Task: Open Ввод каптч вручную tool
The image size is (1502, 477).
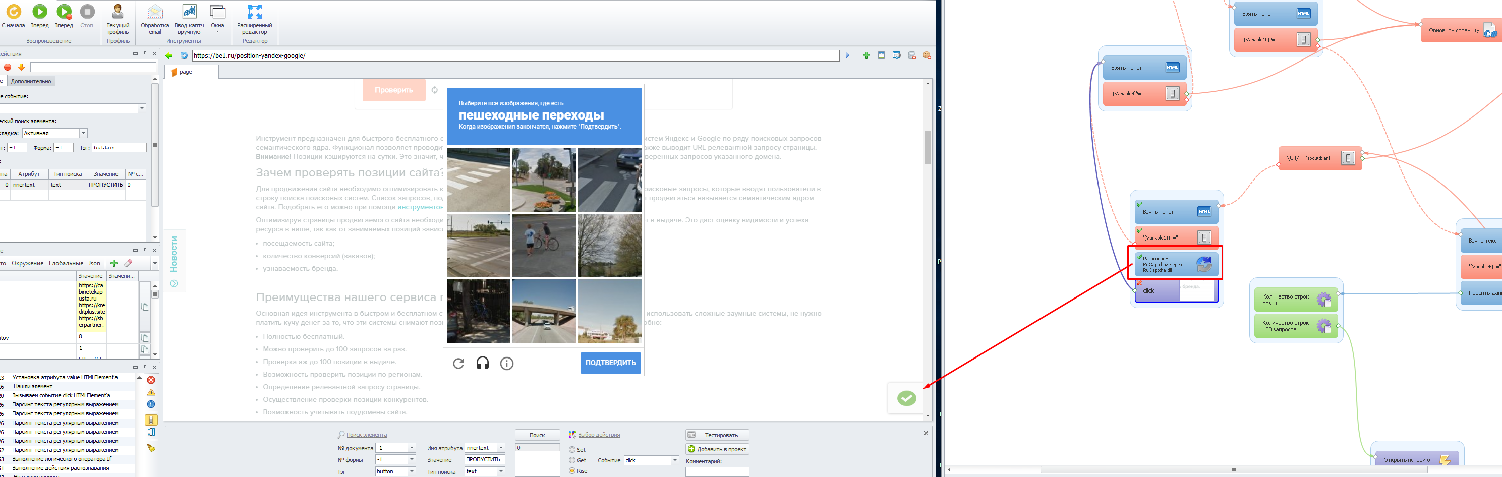Action: point(189,19)
